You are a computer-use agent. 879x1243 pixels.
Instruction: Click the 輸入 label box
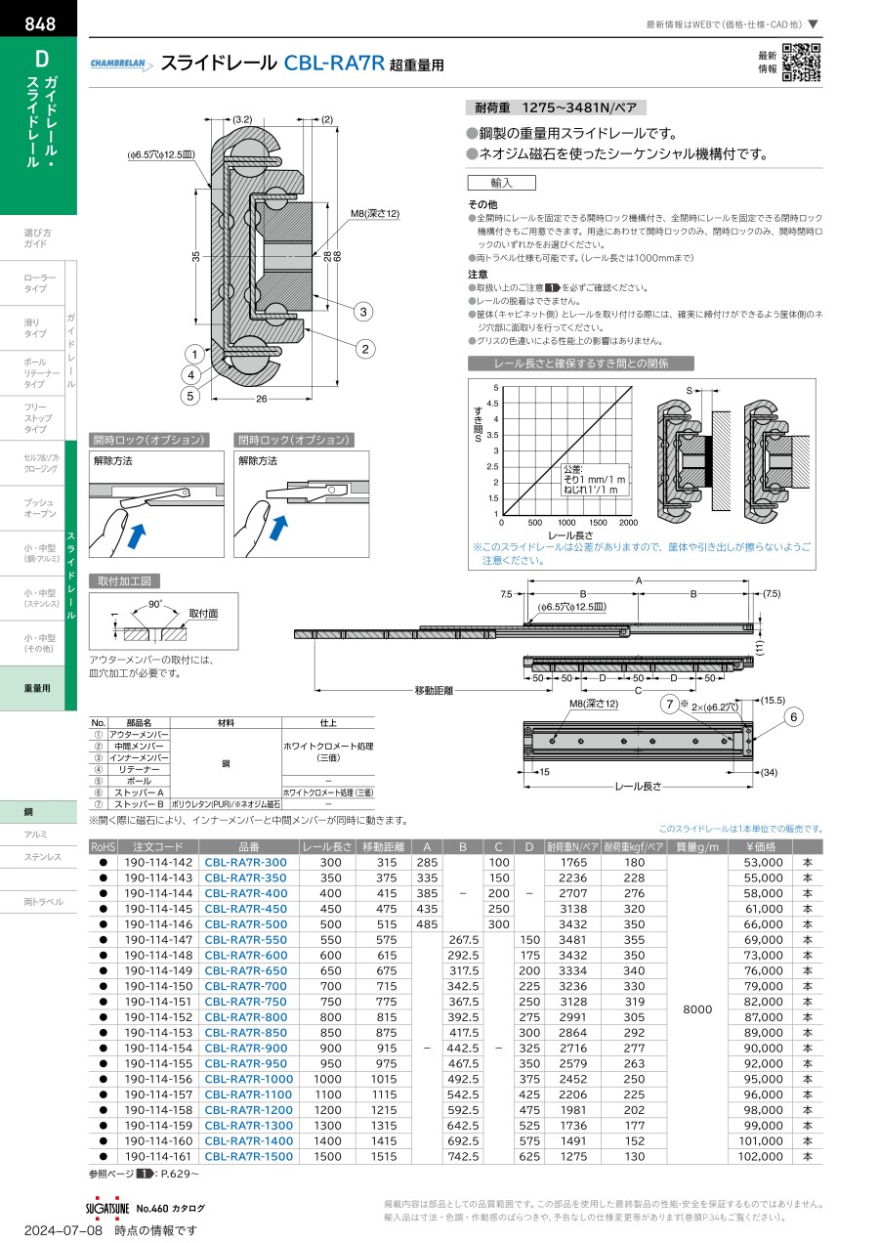(502, 183)
